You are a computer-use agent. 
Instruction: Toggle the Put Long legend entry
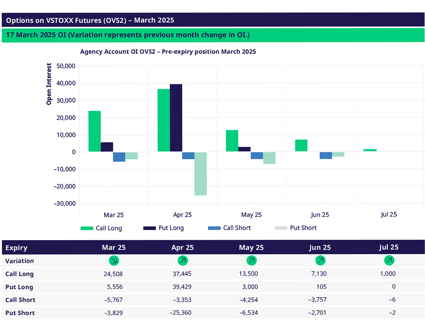click(x=164, y=228)
